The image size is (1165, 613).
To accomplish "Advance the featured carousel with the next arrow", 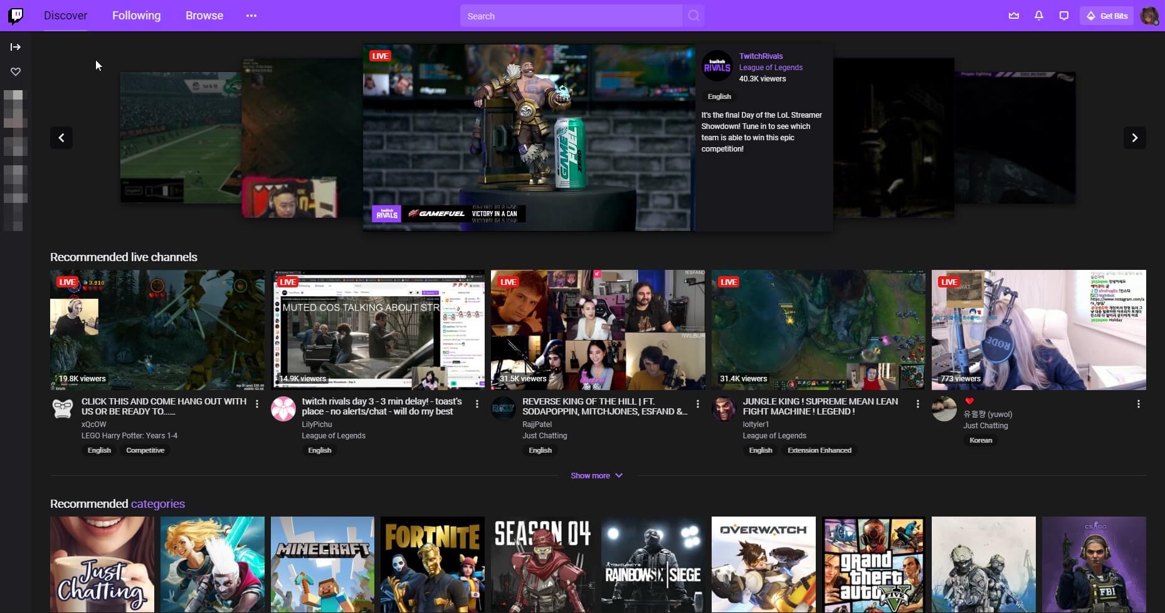I will [x=1135, y=138].
